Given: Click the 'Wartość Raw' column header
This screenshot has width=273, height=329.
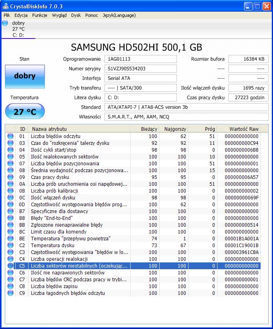Looking at the screenshot, I should coord(239,129).
